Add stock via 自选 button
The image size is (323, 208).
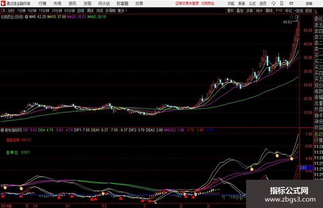[x=299, y=11]
